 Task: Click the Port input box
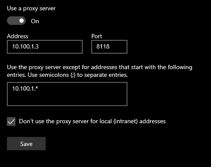tap(109, 47)
